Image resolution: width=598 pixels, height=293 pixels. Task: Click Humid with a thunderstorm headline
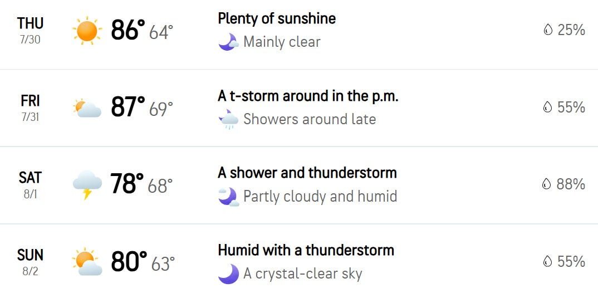306,250
